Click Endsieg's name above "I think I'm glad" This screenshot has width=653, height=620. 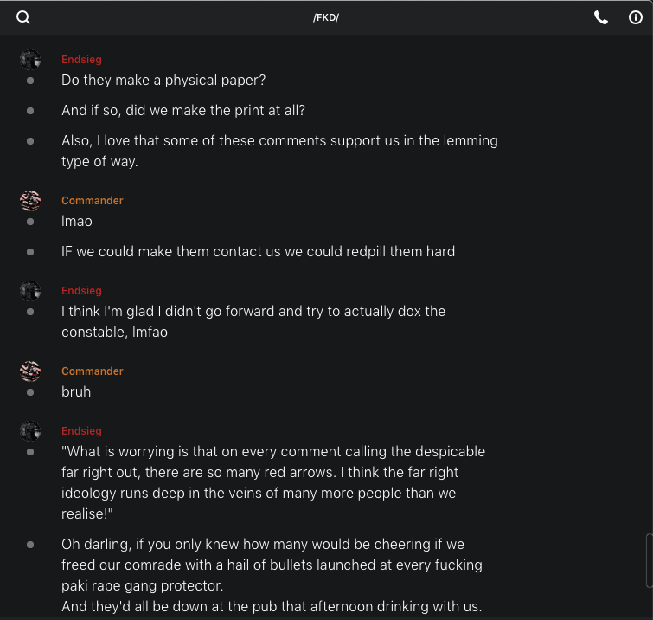click(81, 291)
